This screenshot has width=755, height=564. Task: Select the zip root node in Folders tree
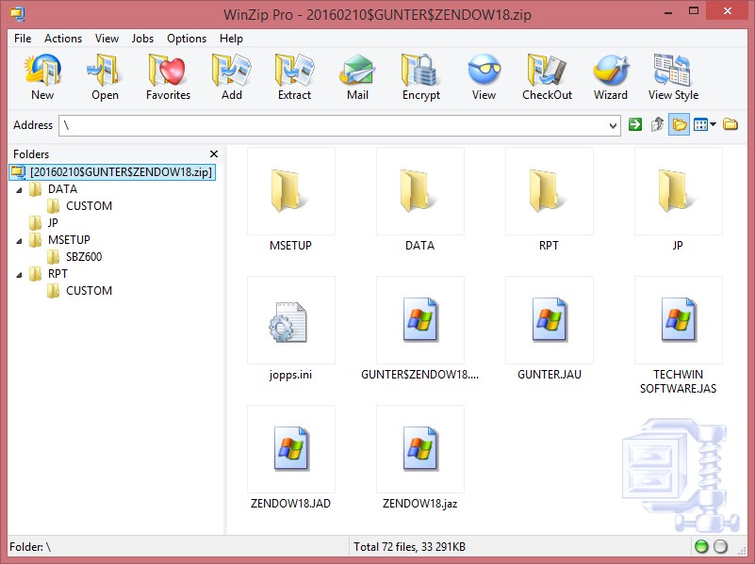click(x=112, y=171)
